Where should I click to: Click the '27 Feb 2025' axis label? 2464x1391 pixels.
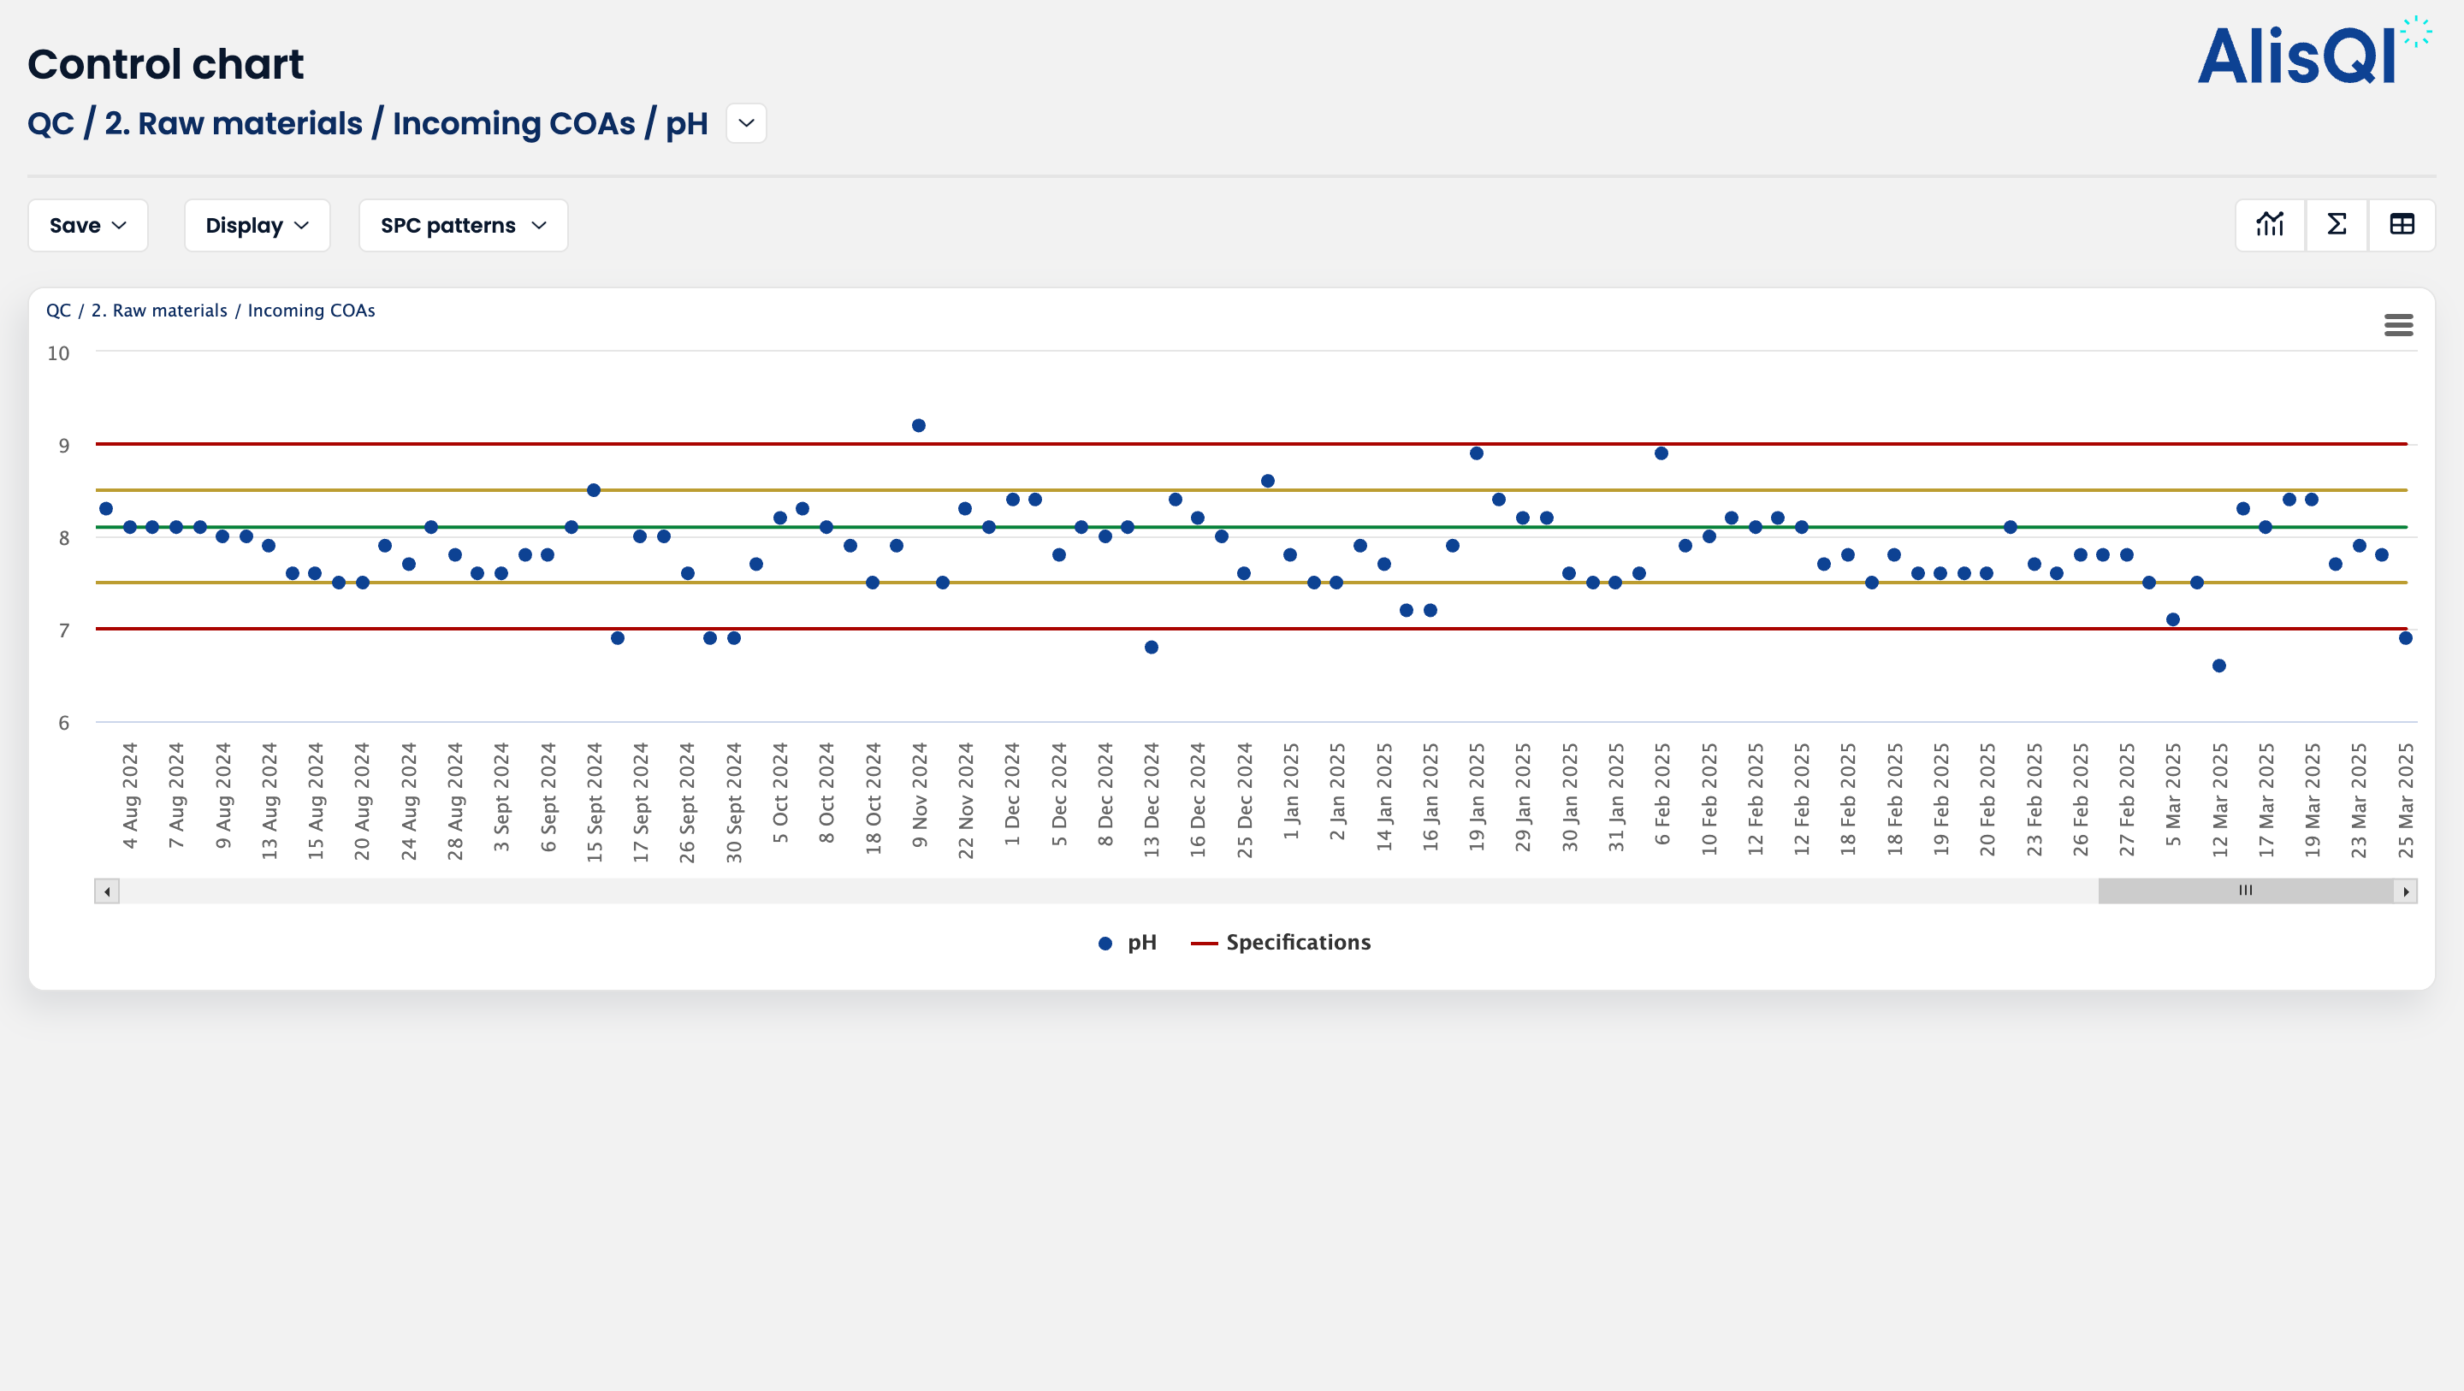[2126, 799]
